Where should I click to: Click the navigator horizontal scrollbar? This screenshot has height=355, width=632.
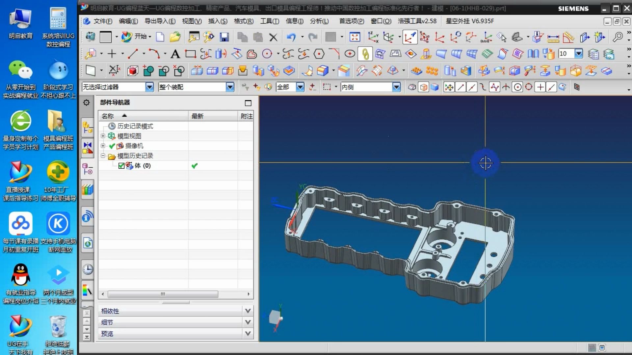163,294
